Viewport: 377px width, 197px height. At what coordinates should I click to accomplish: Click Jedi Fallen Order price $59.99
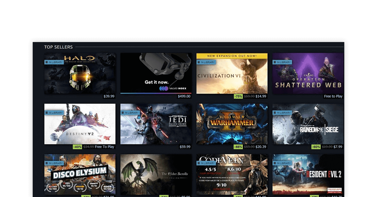[185, 147]
